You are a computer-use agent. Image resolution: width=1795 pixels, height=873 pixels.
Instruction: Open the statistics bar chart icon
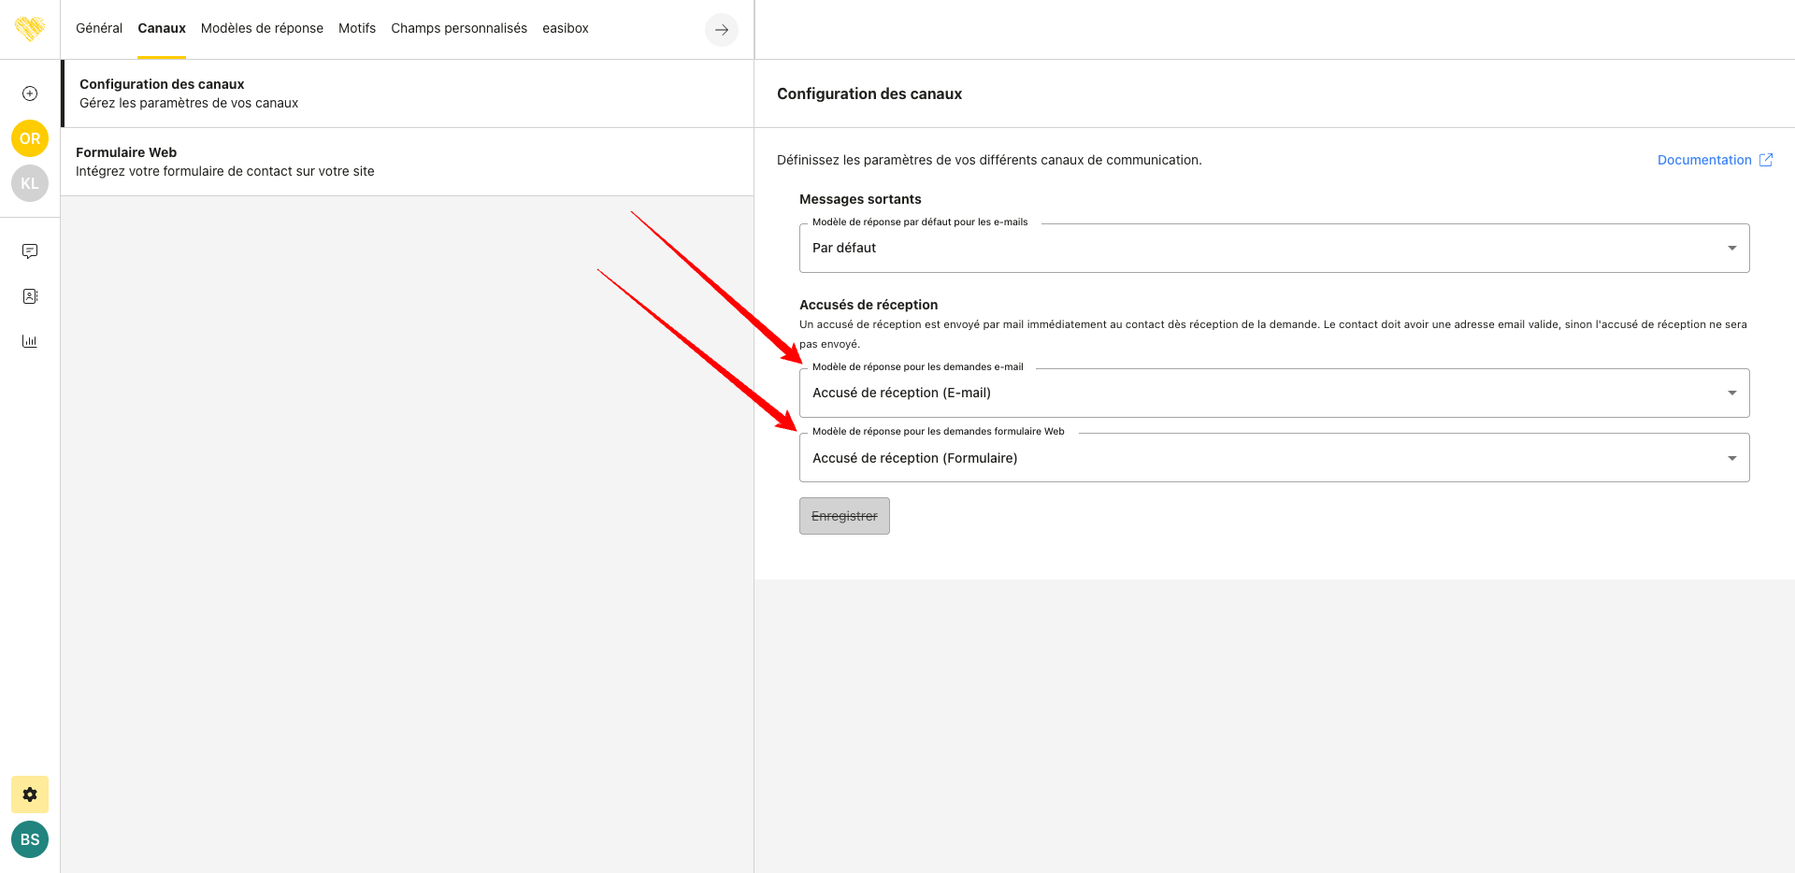(x=30, y=341)
